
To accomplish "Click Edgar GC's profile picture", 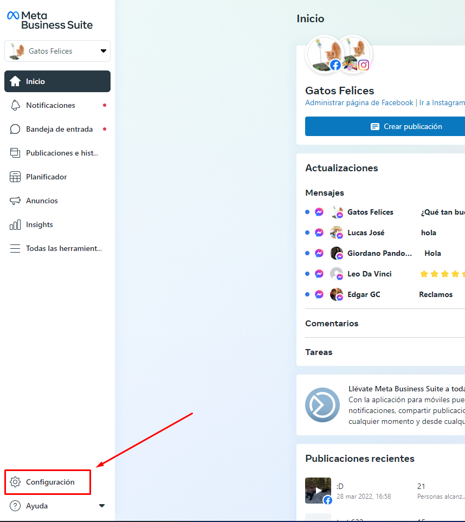I will 337,295.
